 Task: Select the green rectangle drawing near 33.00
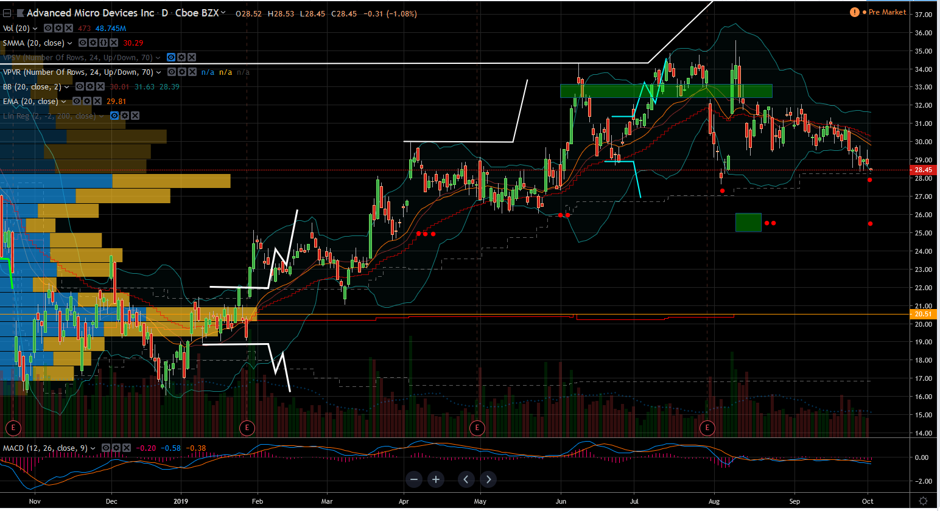tap(666, 91)
